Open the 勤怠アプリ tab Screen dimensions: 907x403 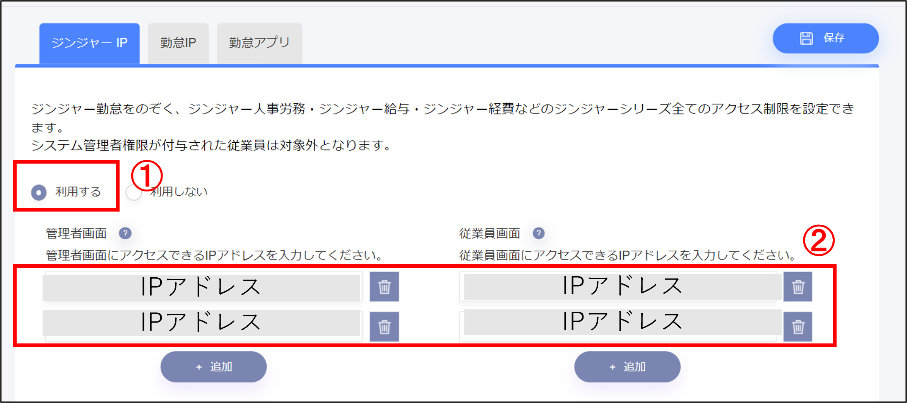pyautogui.click(x=259, y=43)
